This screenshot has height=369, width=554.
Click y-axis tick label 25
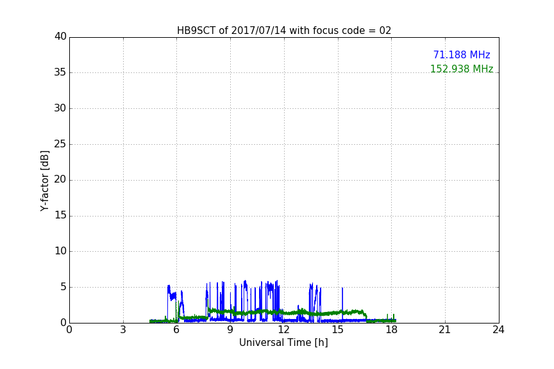click(x=60, y=143)
